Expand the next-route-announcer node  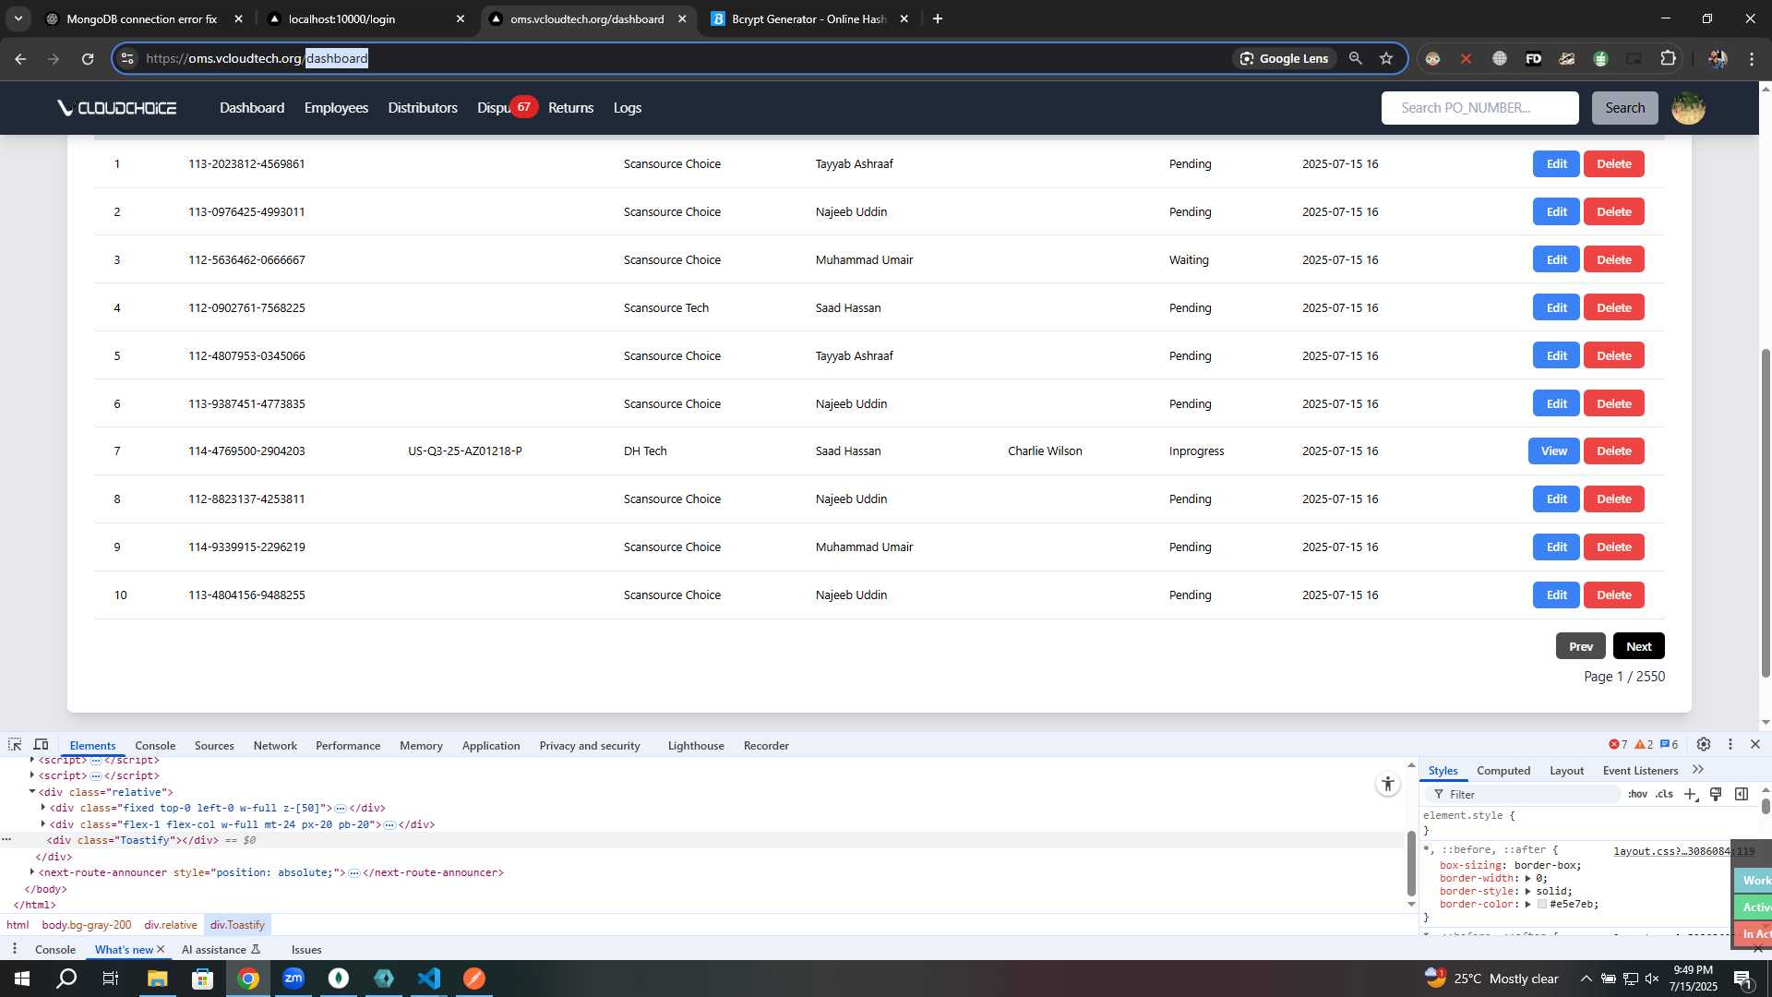(32, 871)
